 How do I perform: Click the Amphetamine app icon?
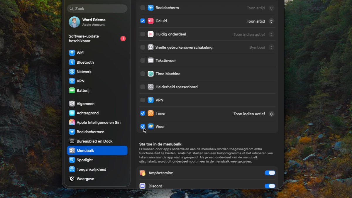click(143, 173)
